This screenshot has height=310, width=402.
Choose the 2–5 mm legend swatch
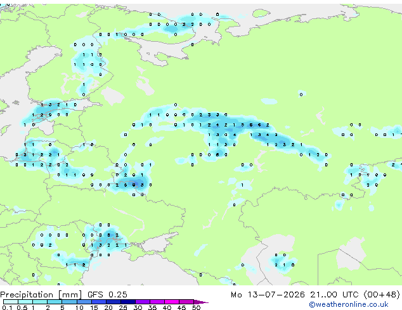point(55,302)
